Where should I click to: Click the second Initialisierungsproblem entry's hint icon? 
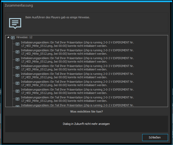tap(17, 52)
